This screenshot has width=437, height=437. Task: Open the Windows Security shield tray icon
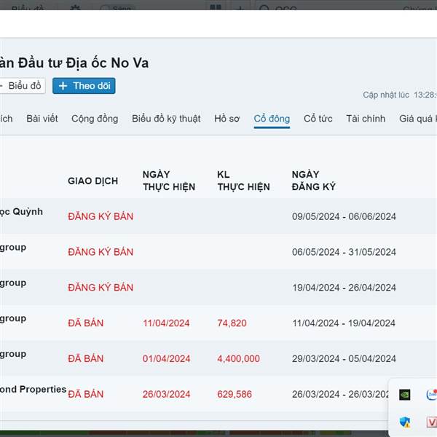(405, 422)
